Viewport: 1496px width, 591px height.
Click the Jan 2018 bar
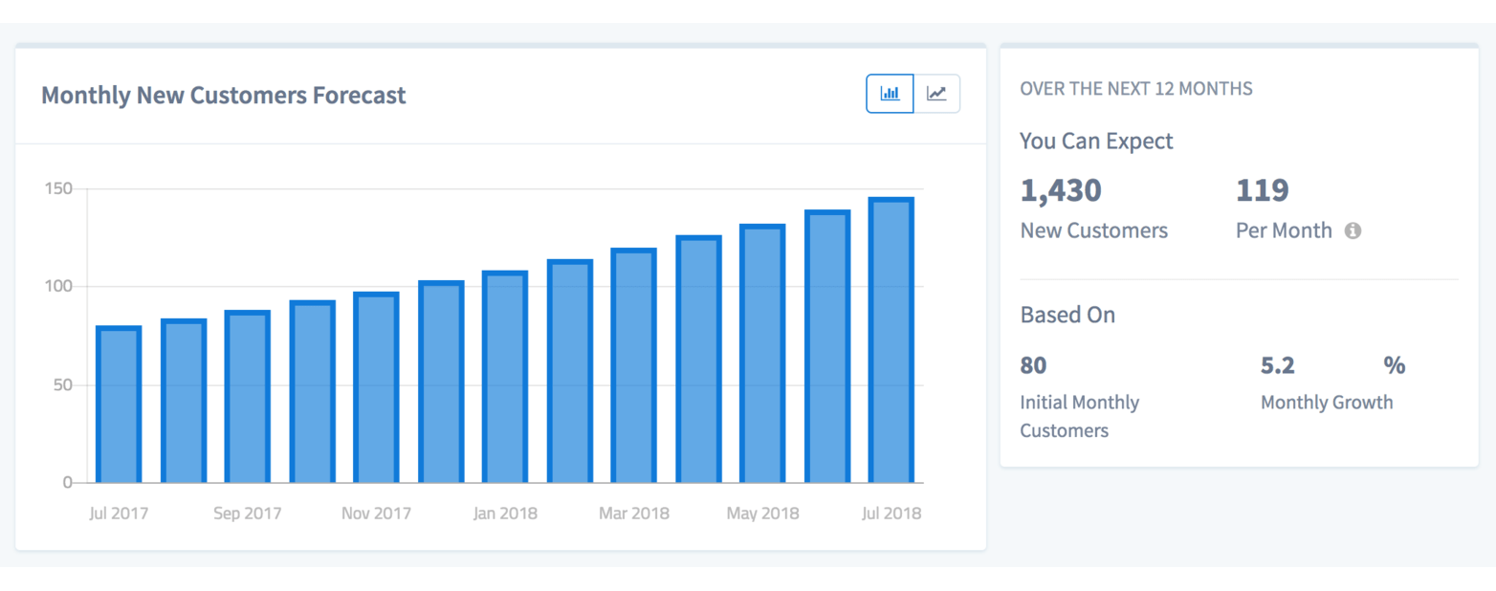pos(505,377)
